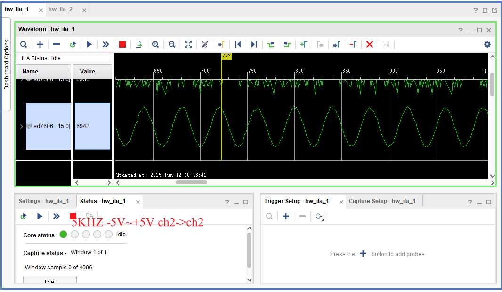Switch to hw_ila_2 tab

pos(60,9)
